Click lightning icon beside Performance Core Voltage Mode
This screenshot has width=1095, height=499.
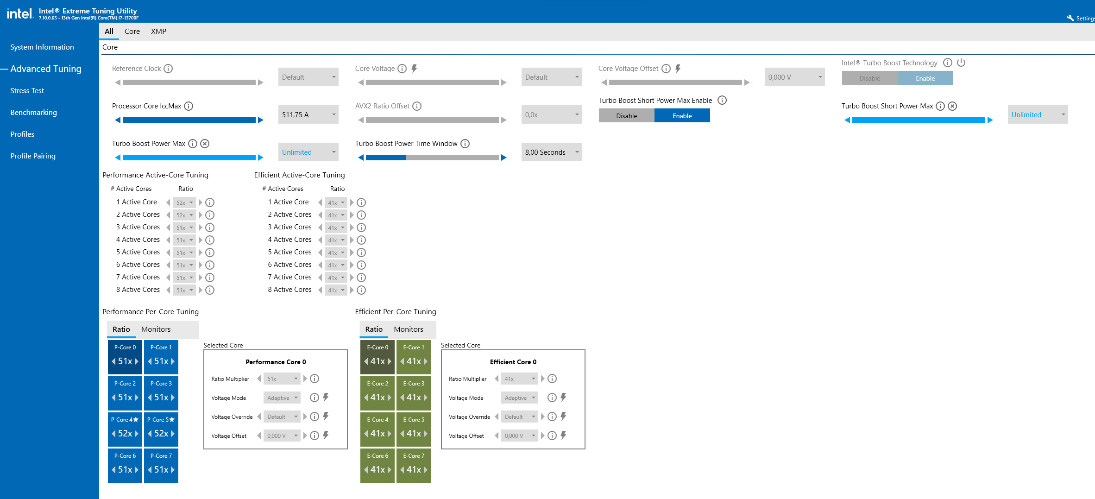326,397
